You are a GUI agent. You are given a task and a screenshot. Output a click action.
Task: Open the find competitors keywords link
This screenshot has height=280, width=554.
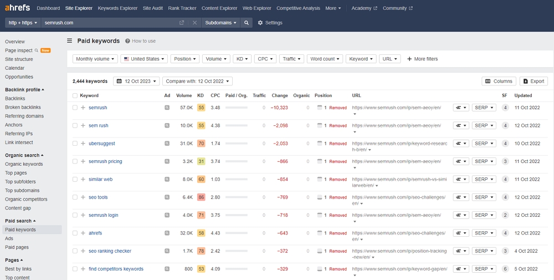tap(116, 269)
